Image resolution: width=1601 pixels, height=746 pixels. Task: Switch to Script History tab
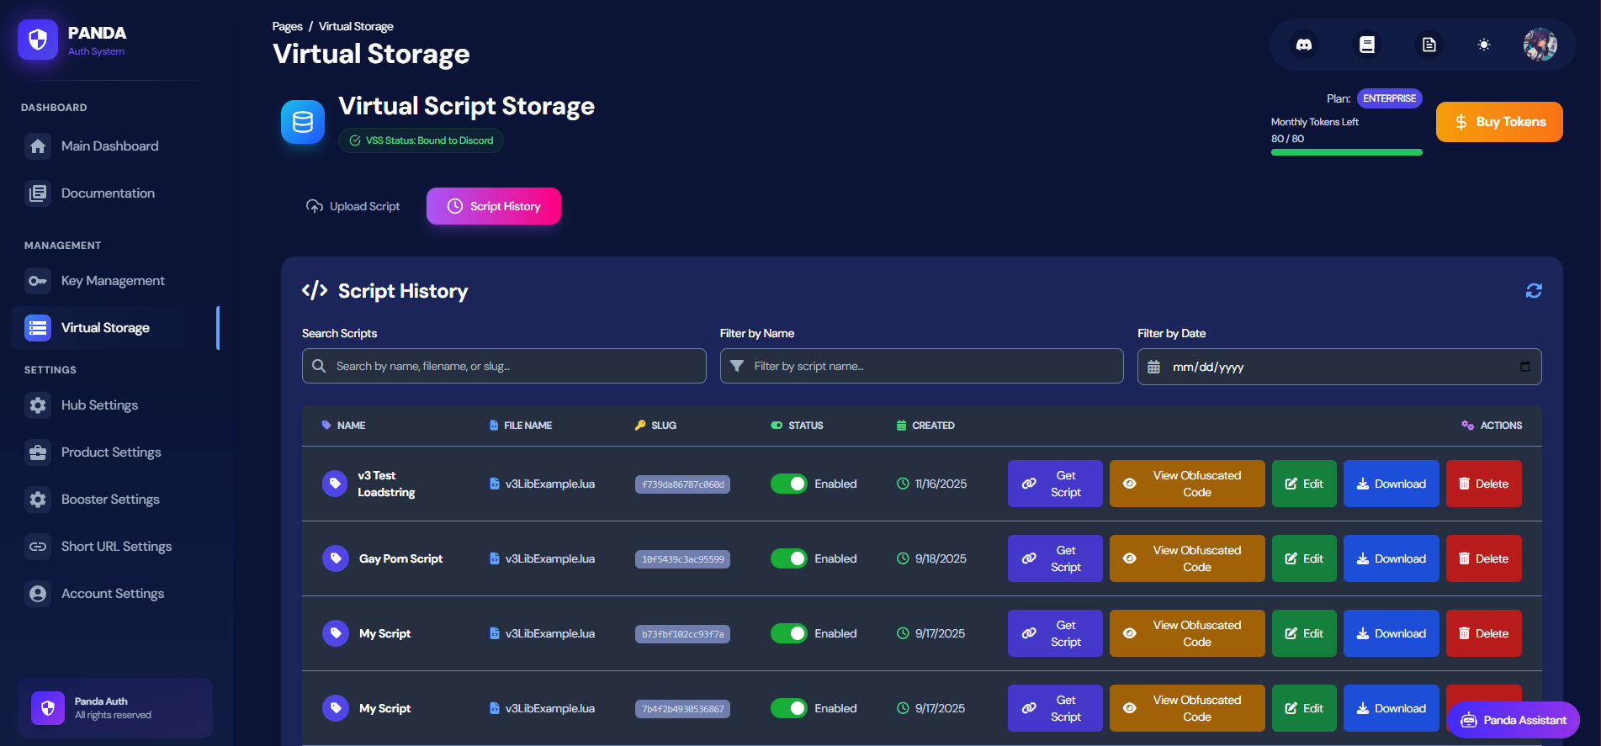[494, 206]
